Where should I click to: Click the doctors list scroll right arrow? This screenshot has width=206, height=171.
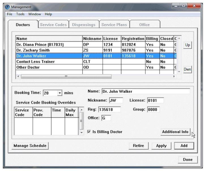(174, 76)
